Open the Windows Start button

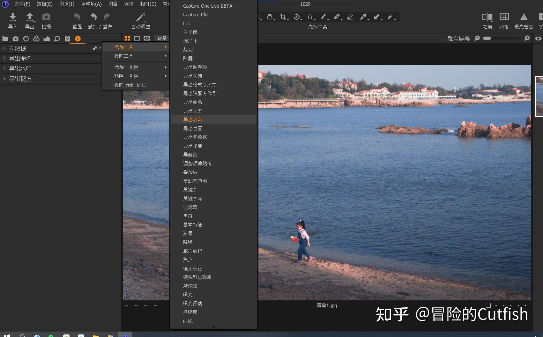coord(7,336)
